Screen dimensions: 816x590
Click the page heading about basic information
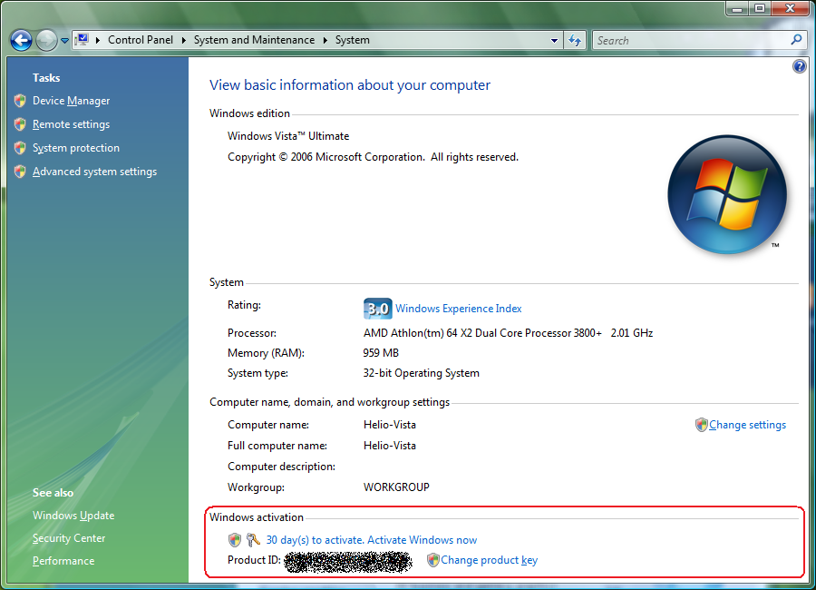[x=350, y=85]
